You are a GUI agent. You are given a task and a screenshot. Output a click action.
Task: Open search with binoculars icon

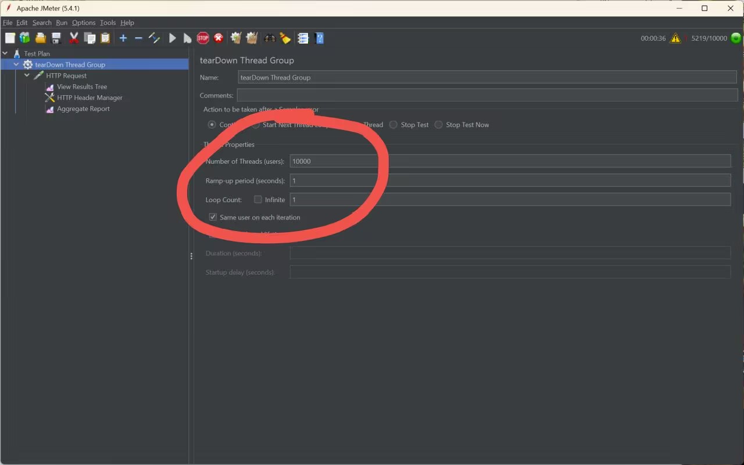pos(270,38)
